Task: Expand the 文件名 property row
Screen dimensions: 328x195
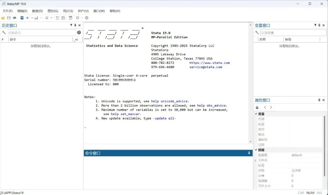Action: point(256,160)
